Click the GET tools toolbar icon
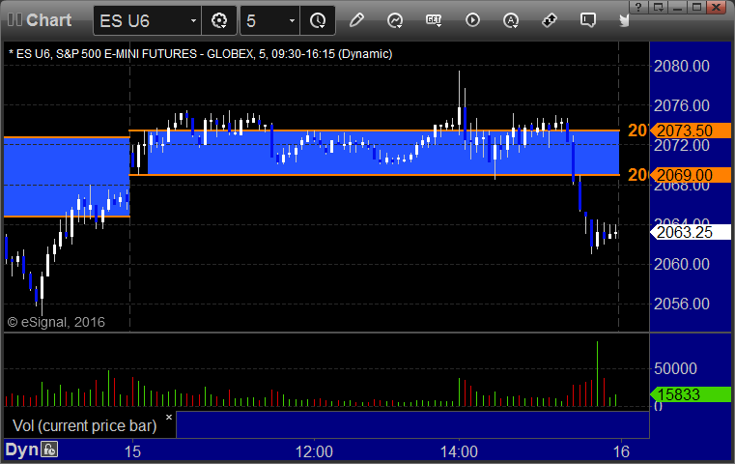The image size is (735, 464). (x=434, y=20)
